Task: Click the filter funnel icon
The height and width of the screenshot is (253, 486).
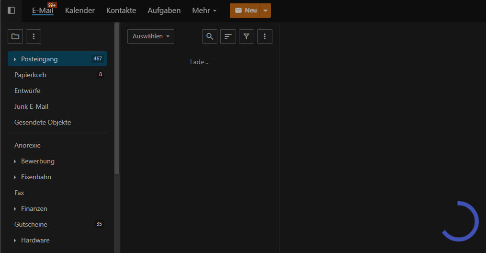Action: pos(246,36)
